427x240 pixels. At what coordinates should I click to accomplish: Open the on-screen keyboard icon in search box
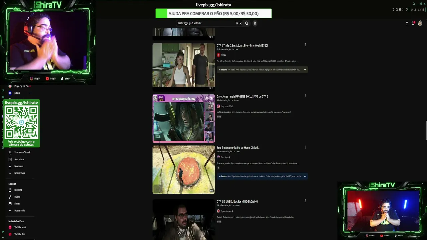coord(237,23)
